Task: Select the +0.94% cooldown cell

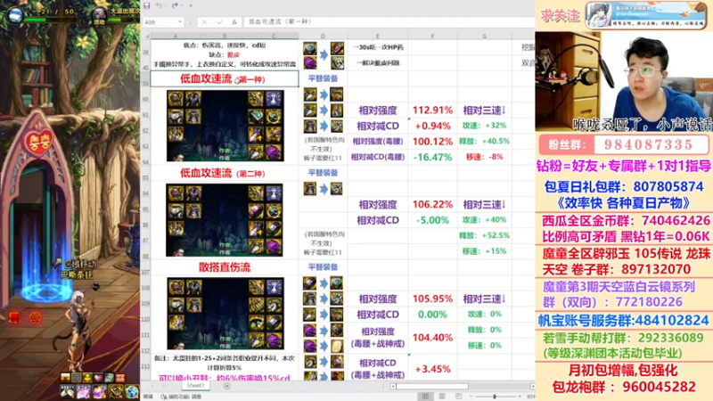Action: (432, 126)
